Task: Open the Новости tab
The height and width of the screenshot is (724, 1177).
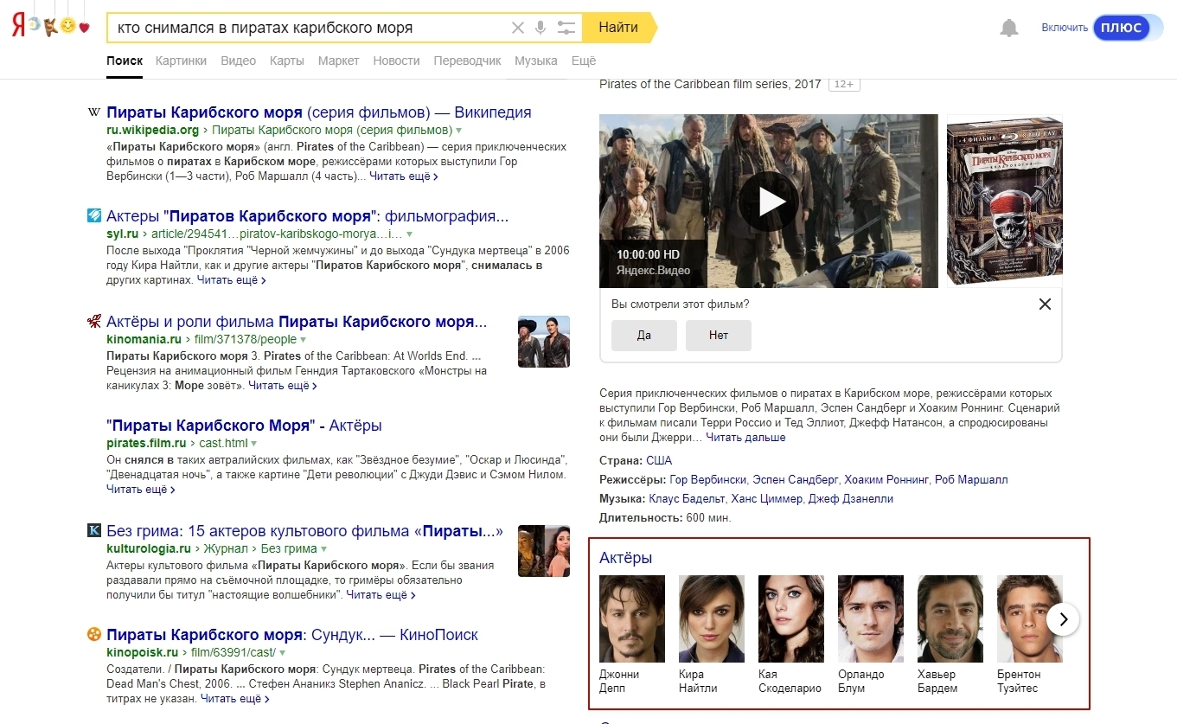Action: [x=396, y=61]
